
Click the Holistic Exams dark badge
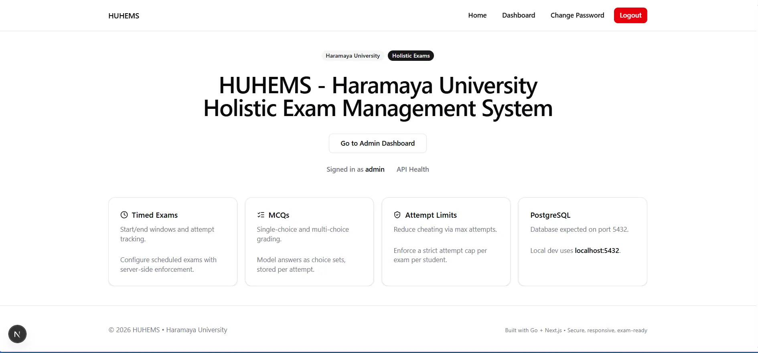411,56
